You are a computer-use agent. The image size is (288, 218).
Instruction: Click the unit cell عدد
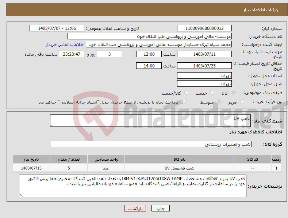106,168
